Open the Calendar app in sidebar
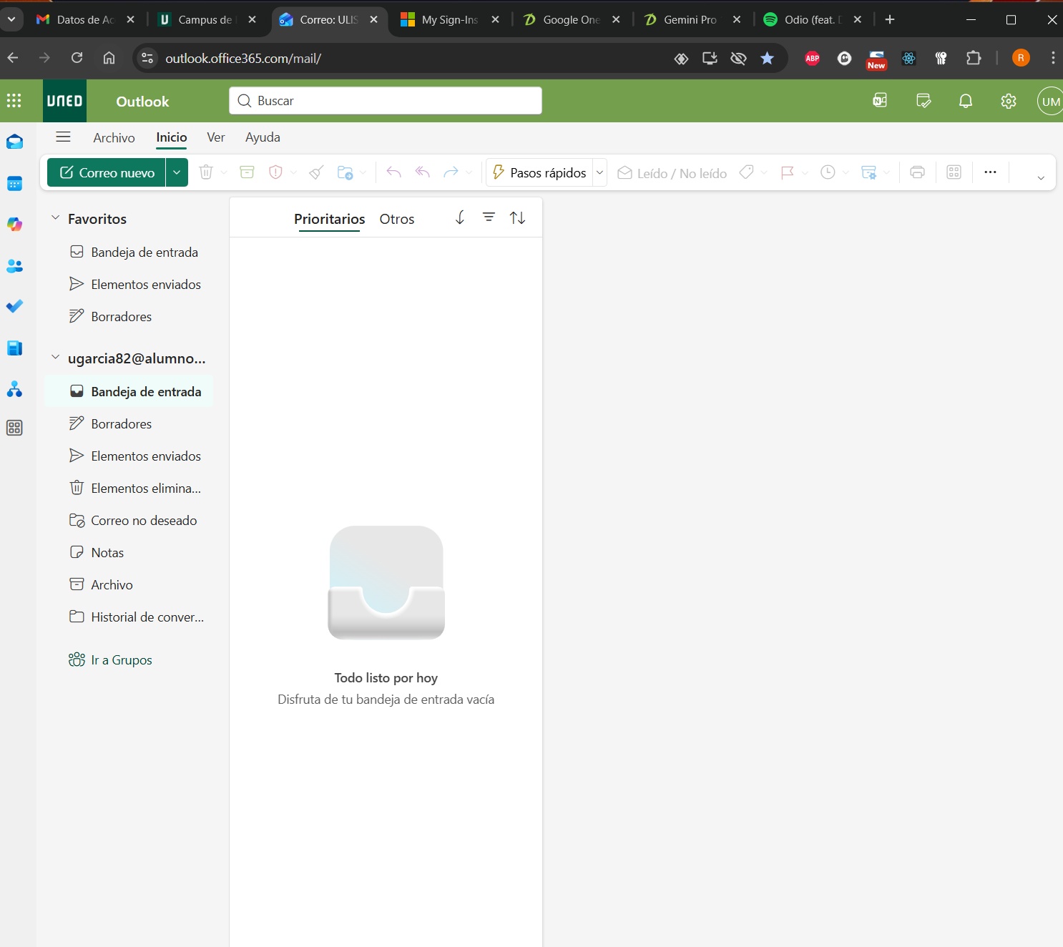This screenshot has width=1063, height=947. coord(14,184)
